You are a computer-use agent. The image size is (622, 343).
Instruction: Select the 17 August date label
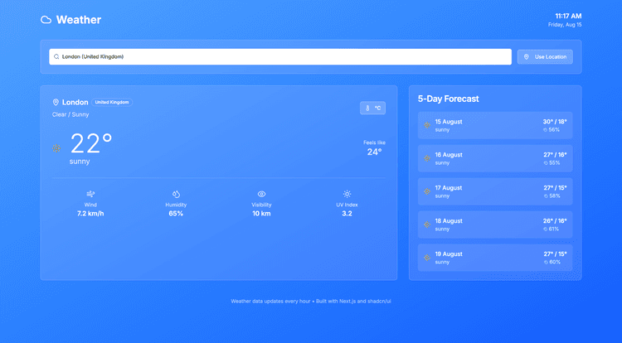[x=449, y=188]
